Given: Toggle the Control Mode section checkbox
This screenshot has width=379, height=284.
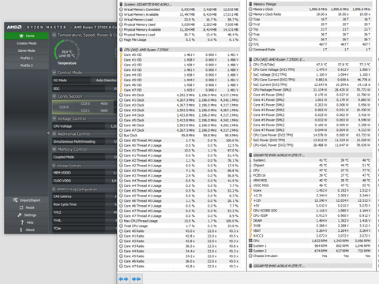Looking at the screenshot, I should [54, 73].
